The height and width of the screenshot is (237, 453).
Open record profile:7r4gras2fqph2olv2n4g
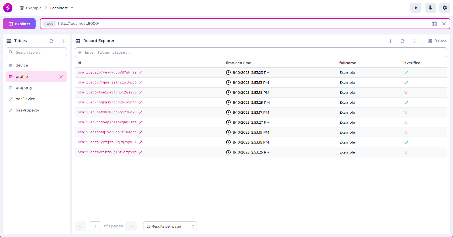pyautogui.click(x=107, y=102)
